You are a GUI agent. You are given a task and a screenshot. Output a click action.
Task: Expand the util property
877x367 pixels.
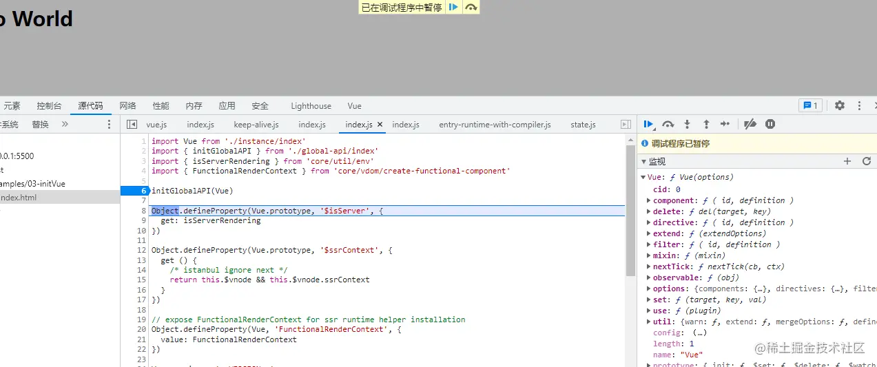point(649,322)
